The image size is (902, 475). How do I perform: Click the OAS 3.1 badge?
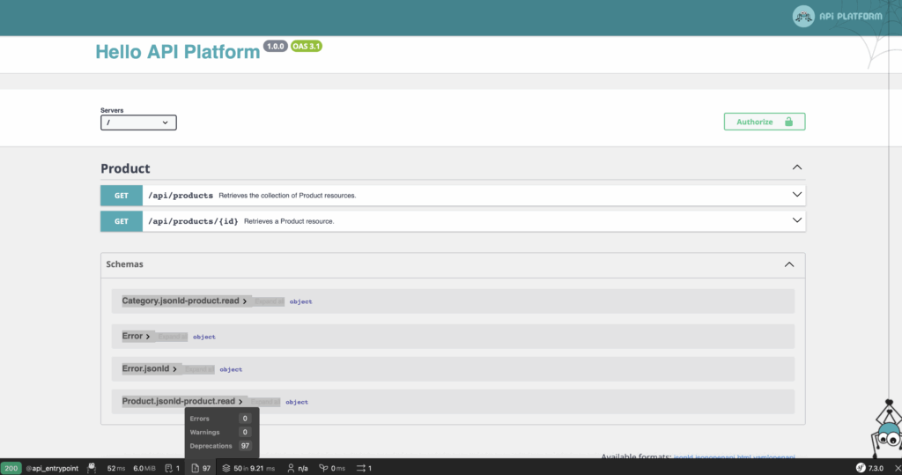point(306,46)
